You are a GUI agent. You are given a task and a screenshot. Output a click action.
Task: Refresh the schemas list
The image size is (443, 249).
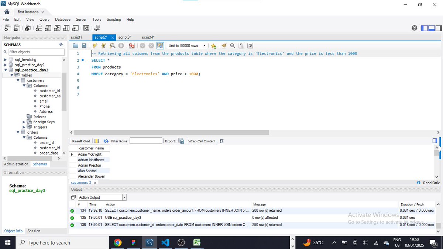coord(61,45)
